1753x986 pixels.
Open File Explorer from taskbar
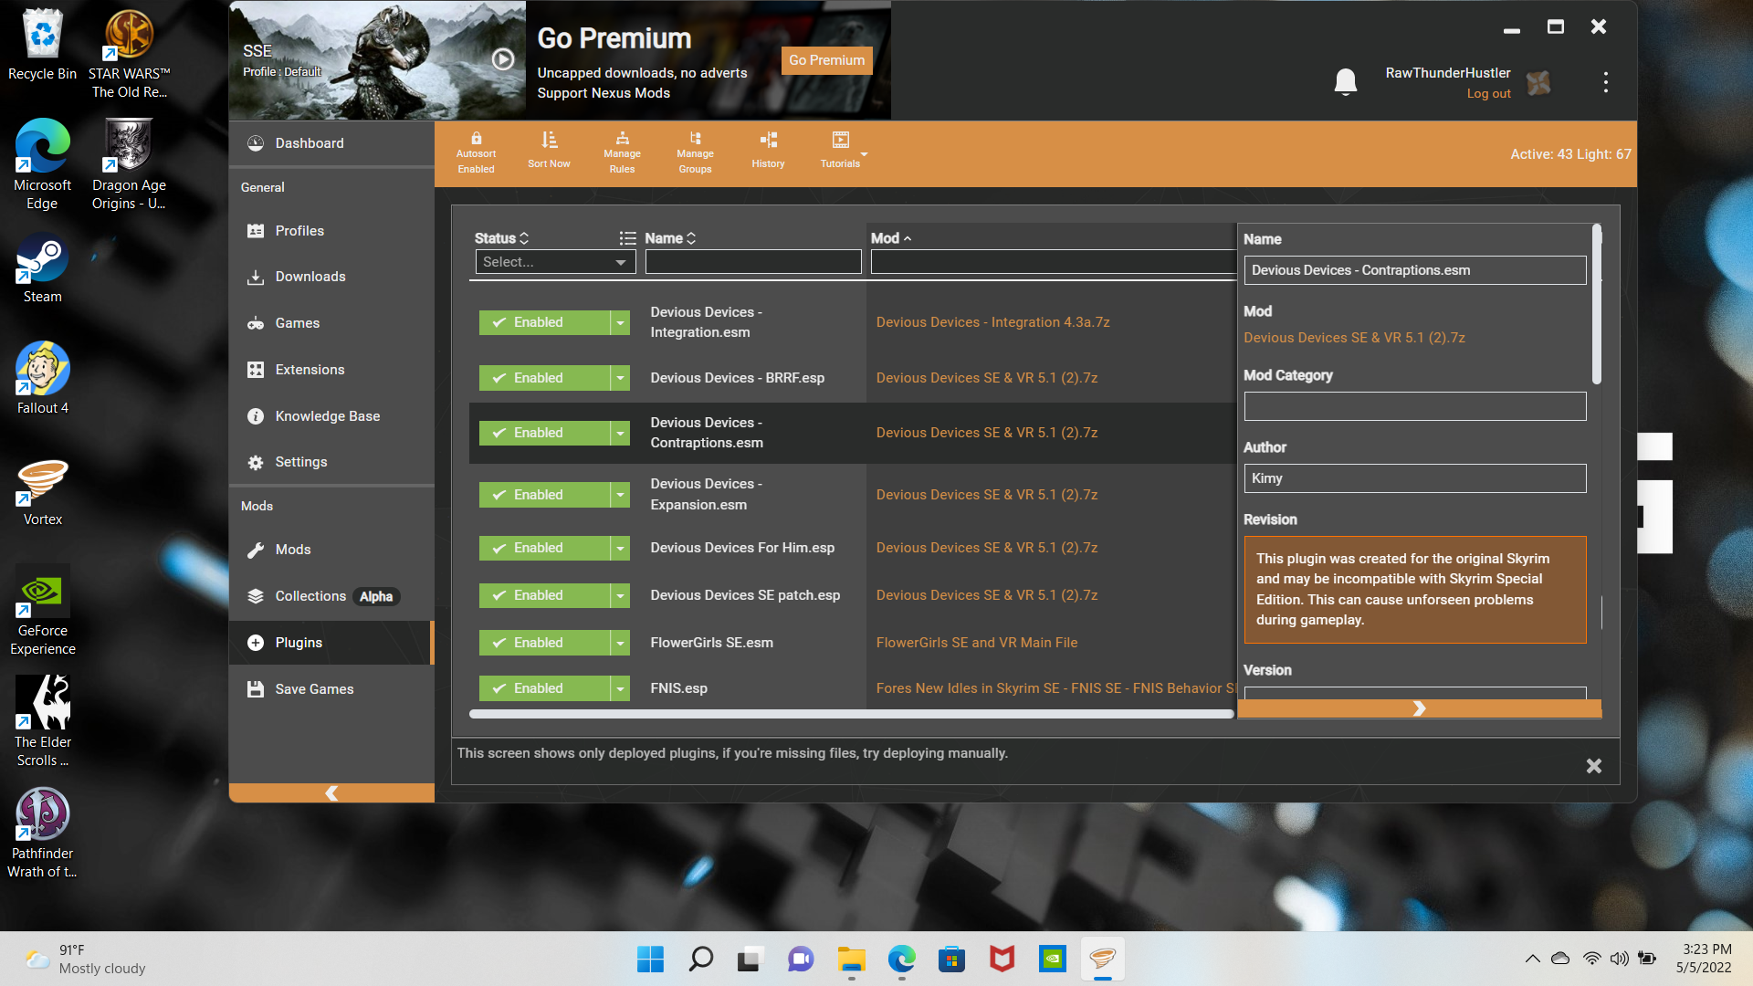(851, 959)
